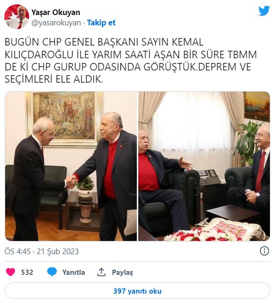Read replies via 397 yanıtı oku
Screen dimensions: 276x303
pyautogui.click(x=137, y=291)
